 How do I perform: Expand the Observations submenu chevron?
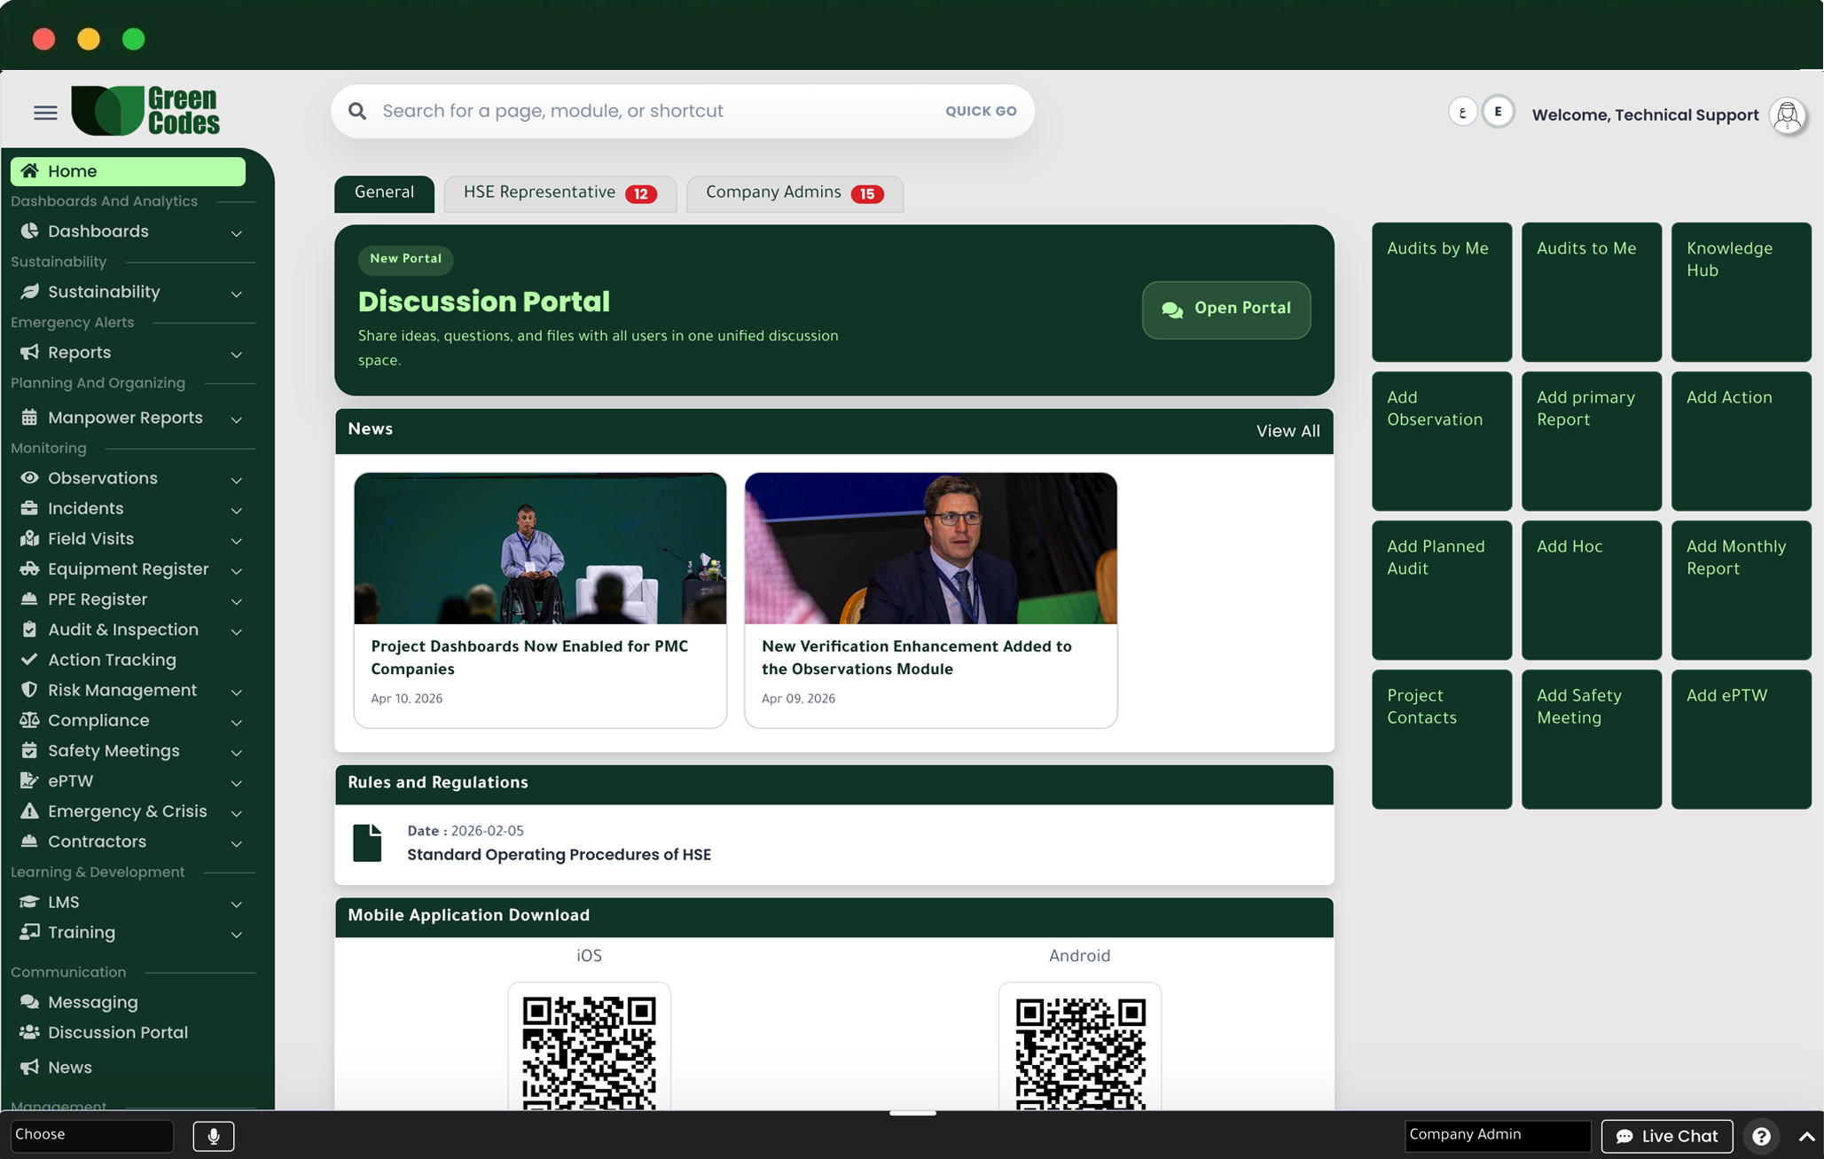(x=237, y=480)
